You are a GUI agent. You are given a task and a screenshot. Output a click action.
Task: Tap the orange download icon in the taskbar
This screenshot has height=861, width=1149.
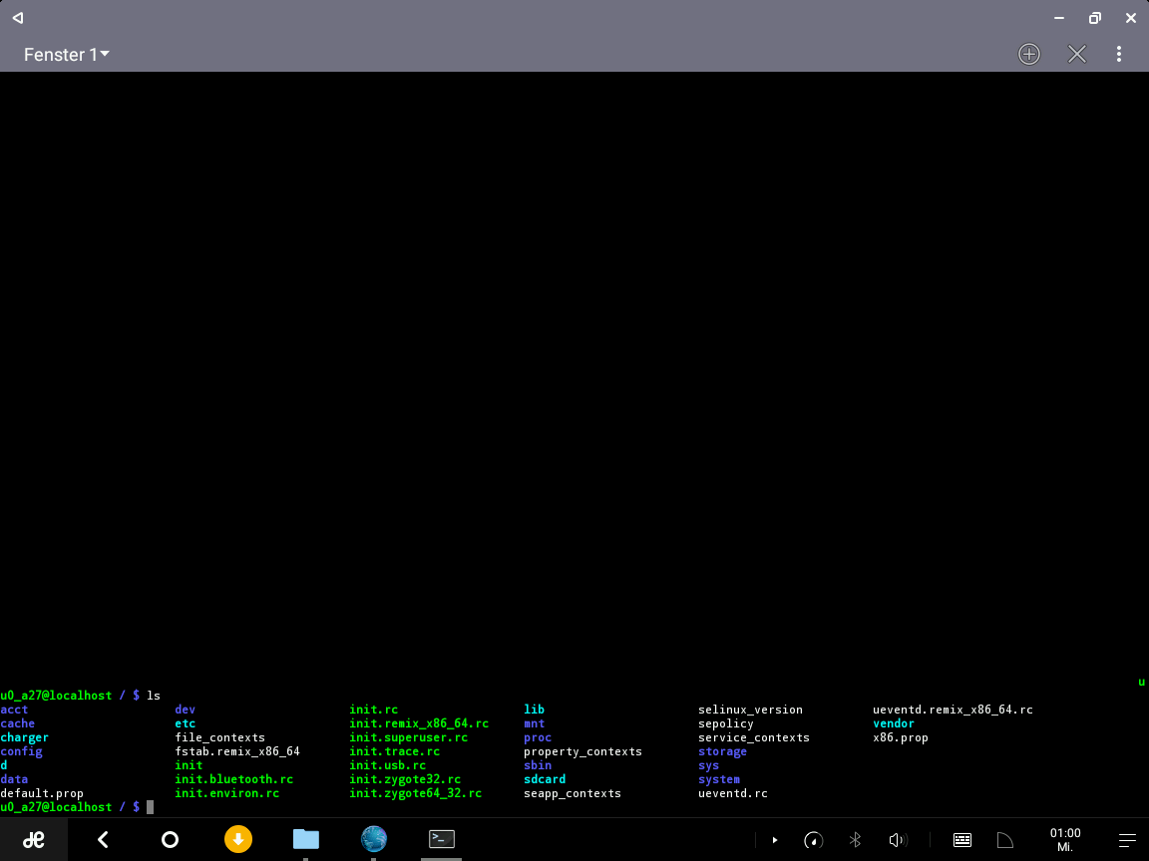(x=238, y=839)
